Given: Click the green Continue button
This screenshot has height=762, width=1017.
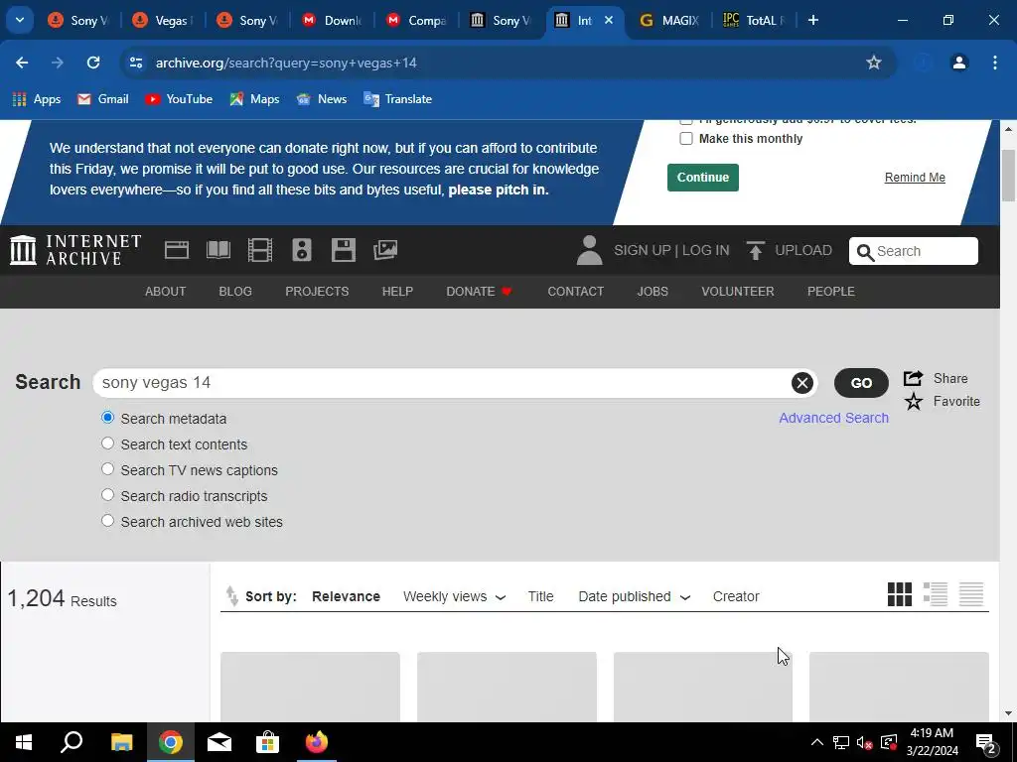Looking at the screenshot, I should click(x=703, y=178).
